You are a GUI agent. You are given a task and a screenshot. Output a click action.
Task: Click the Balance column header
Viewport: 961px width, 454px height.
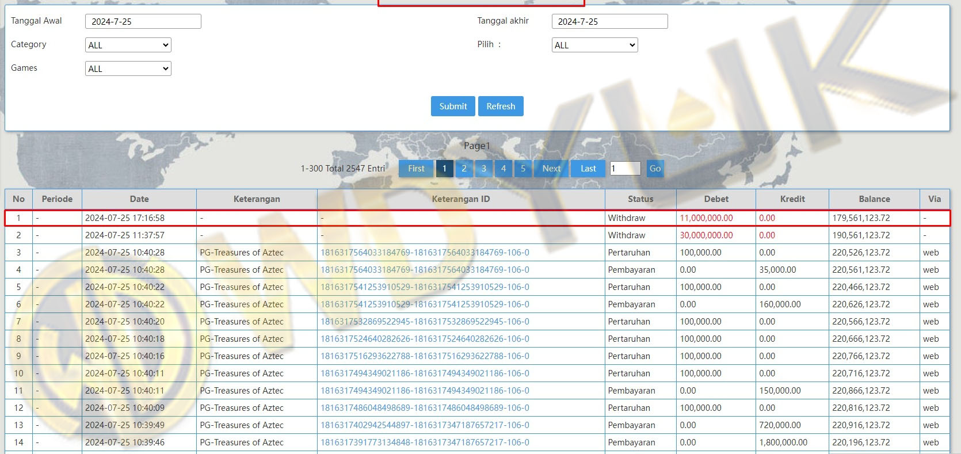tap(874, 199)
